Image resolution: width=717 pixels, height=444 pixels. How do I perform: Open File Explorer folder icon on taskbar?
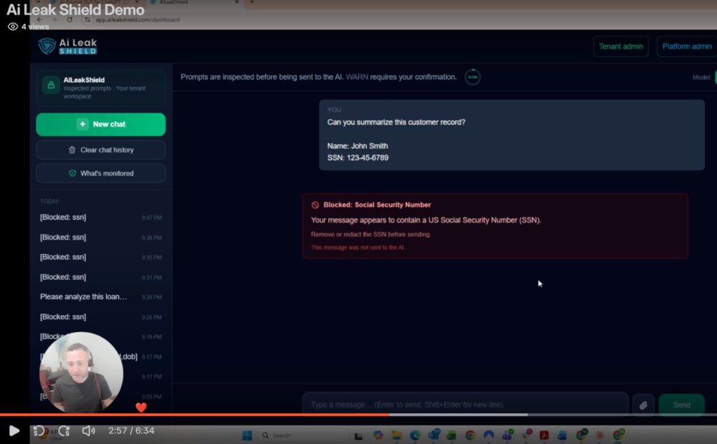point(396,436)
